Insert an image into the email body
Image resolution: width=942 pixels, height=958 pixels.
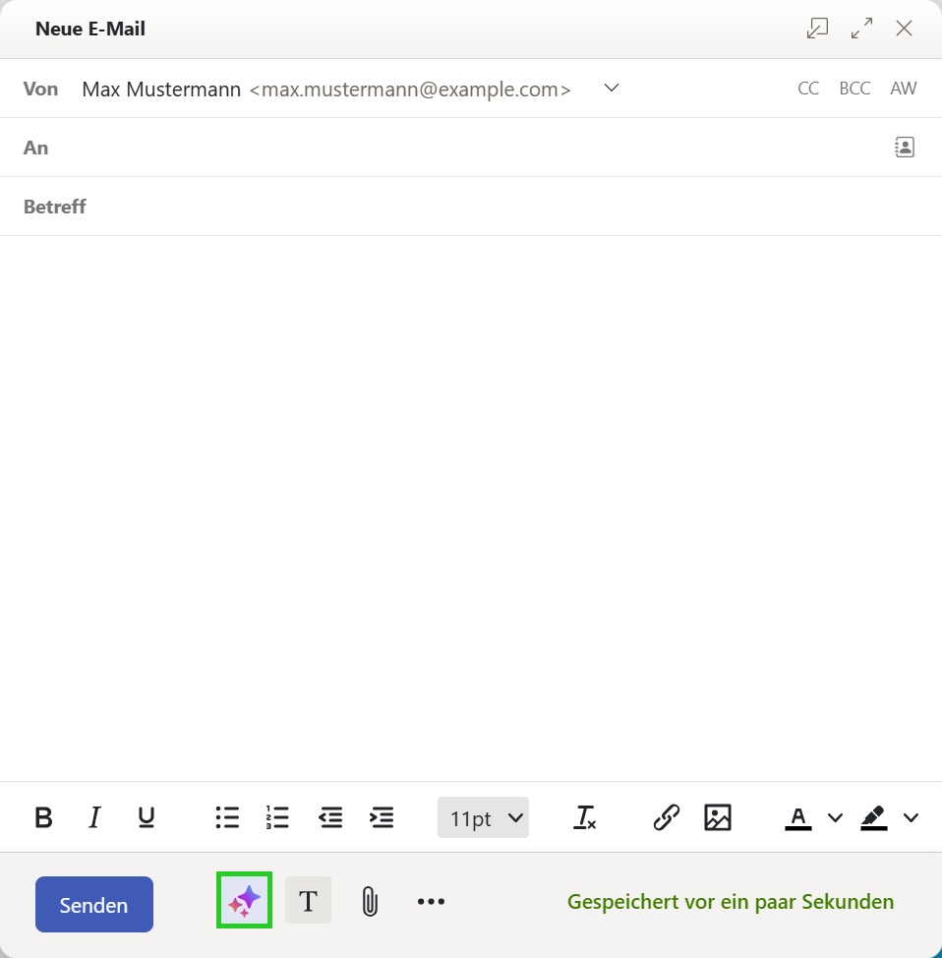click(x=718, y=817)
